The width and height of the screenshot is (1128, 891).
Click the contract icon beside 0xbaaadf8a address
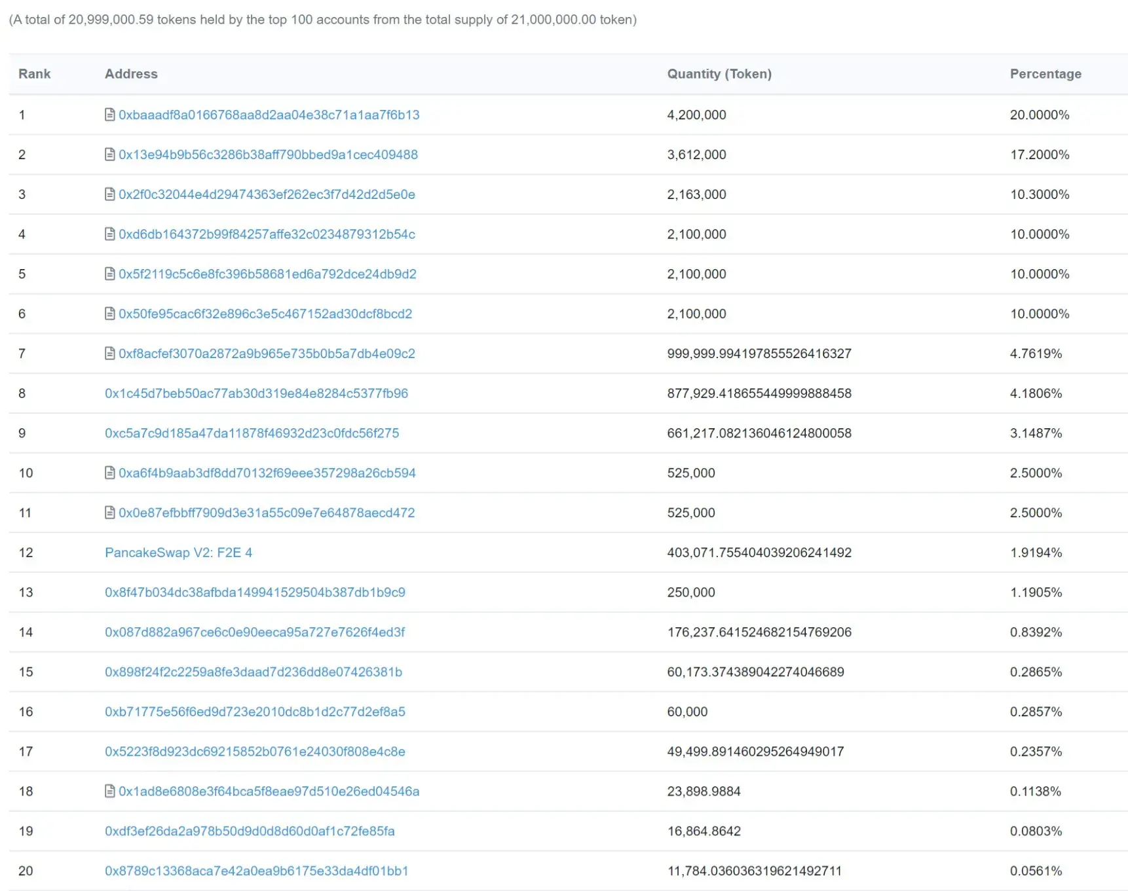click(110, 115)
